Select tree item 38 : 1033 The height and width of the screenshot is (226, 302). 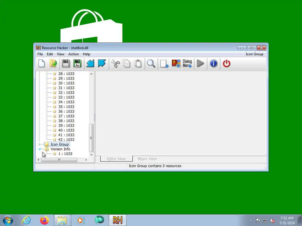pos(66,121)
